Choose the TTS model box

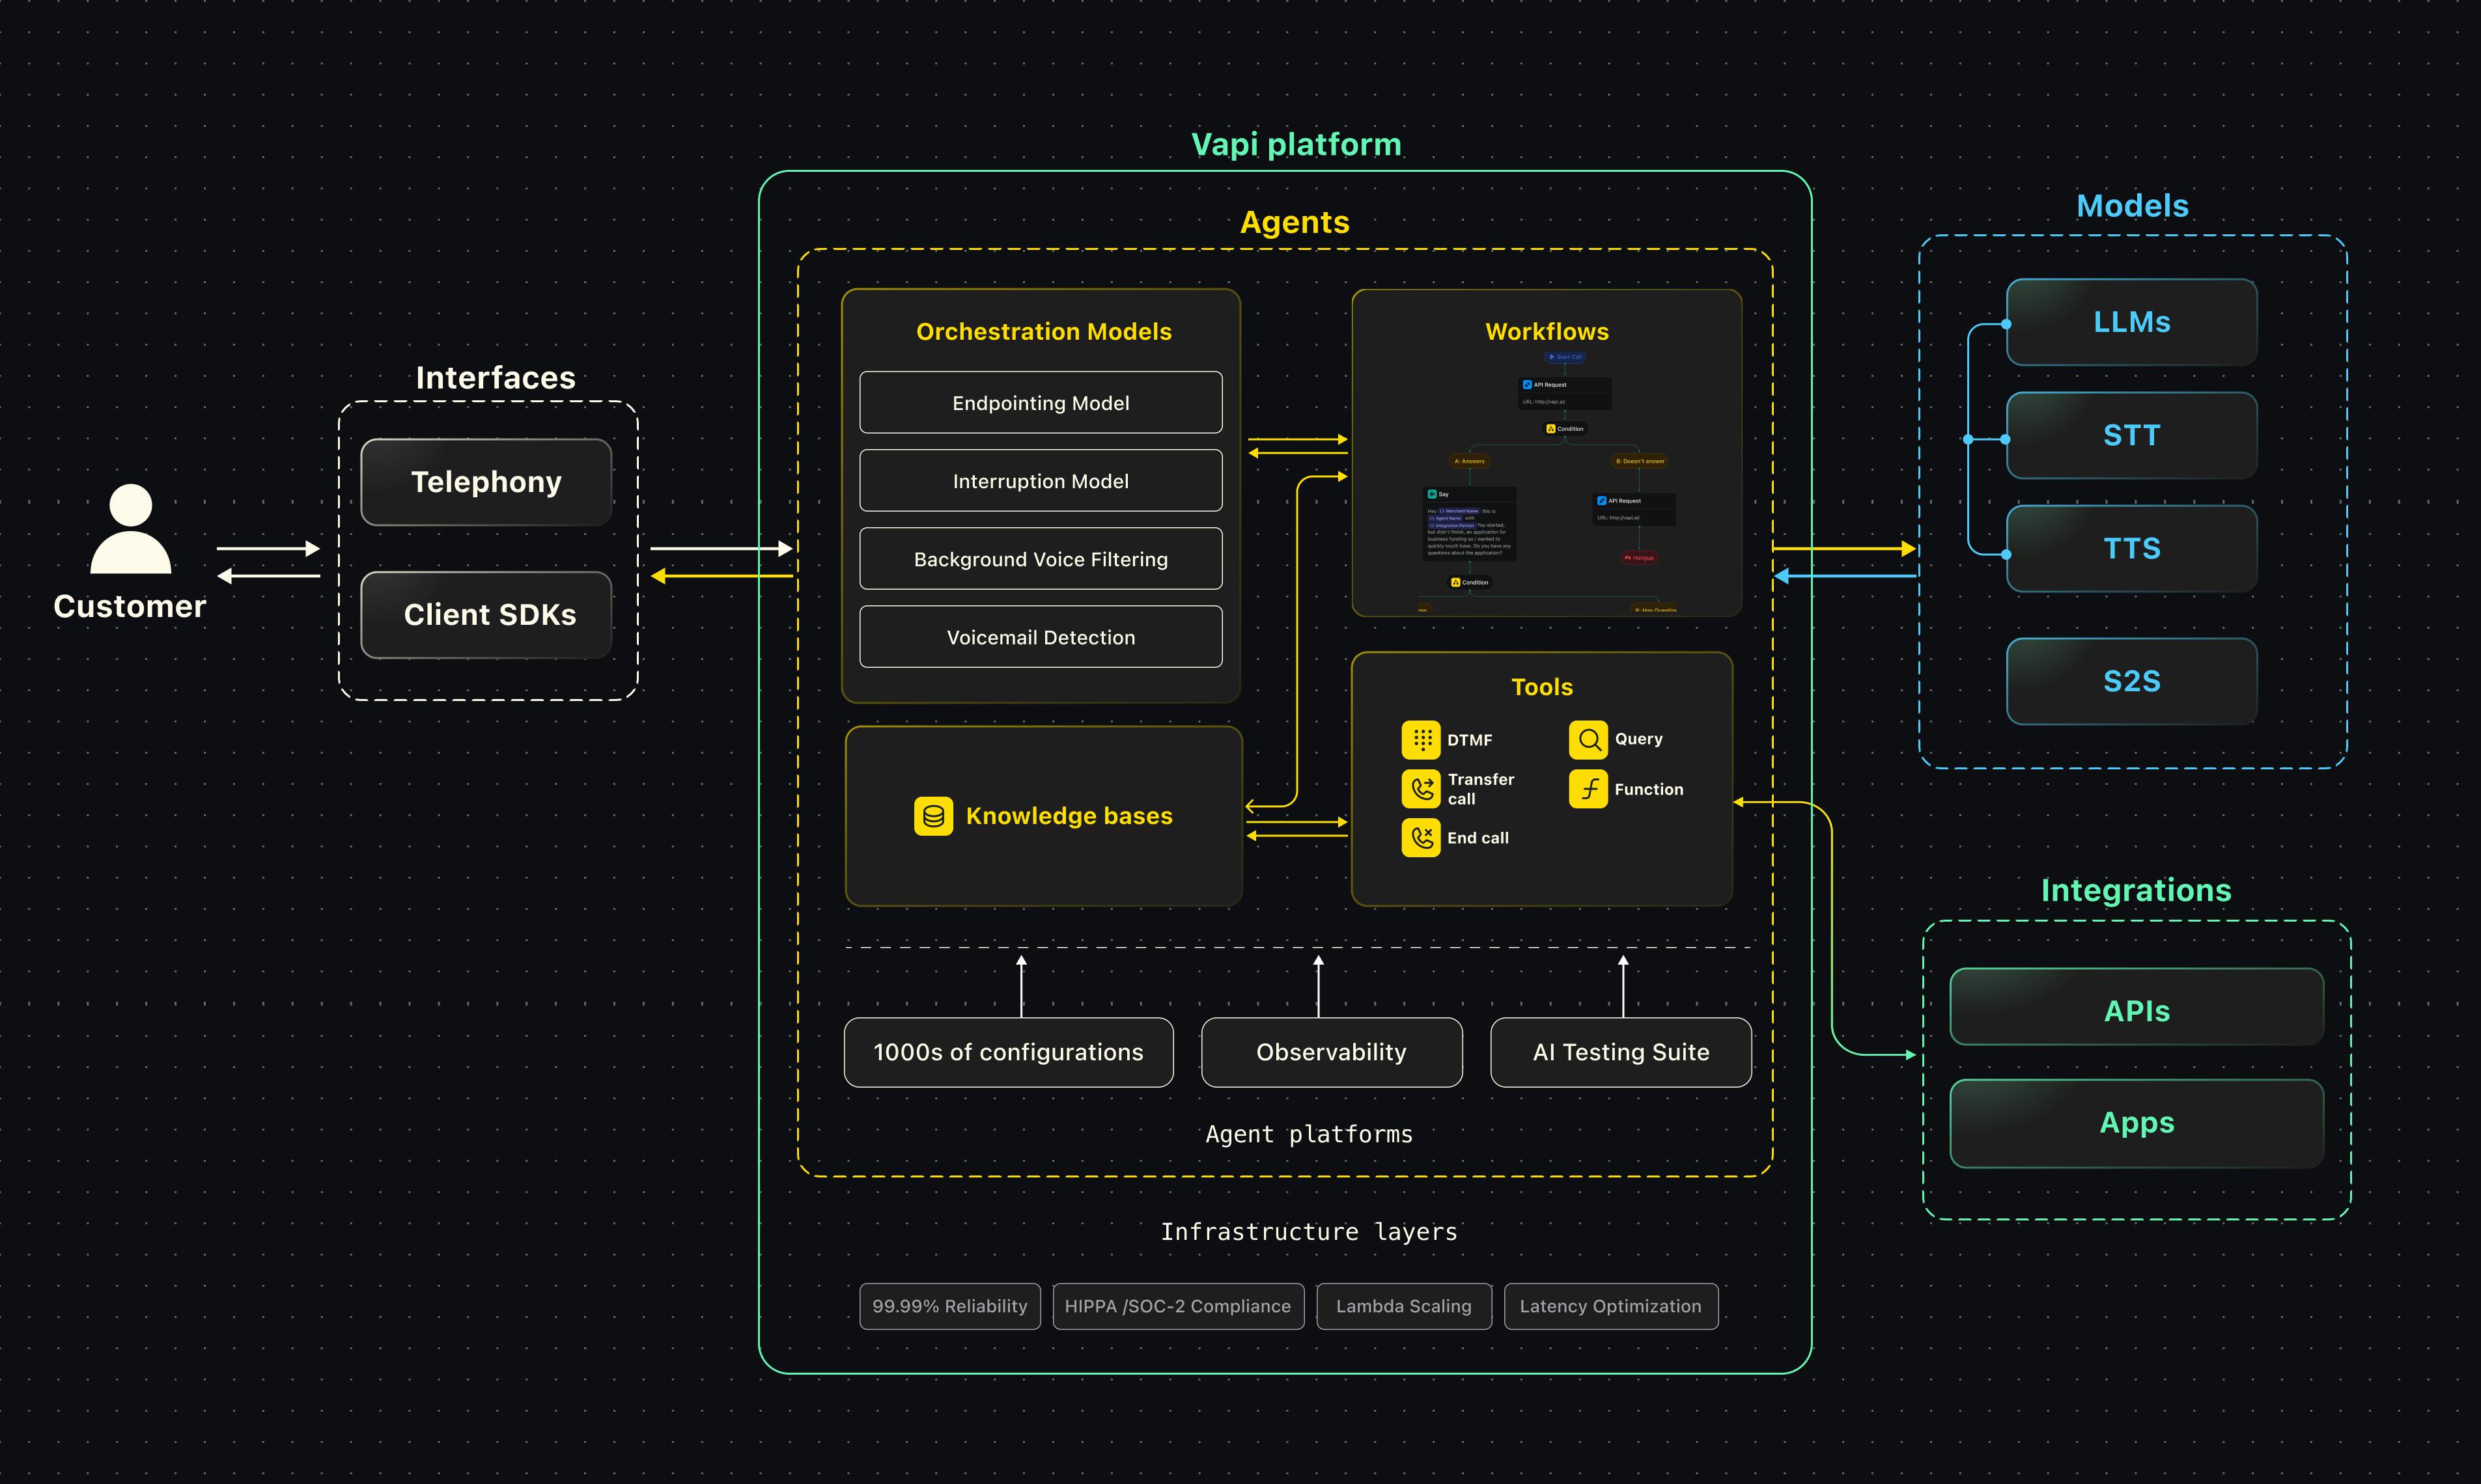(2132, 548)
